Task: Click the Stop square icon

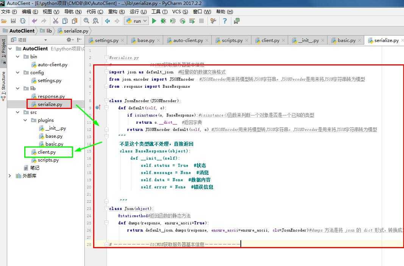Action: (201, 21)
